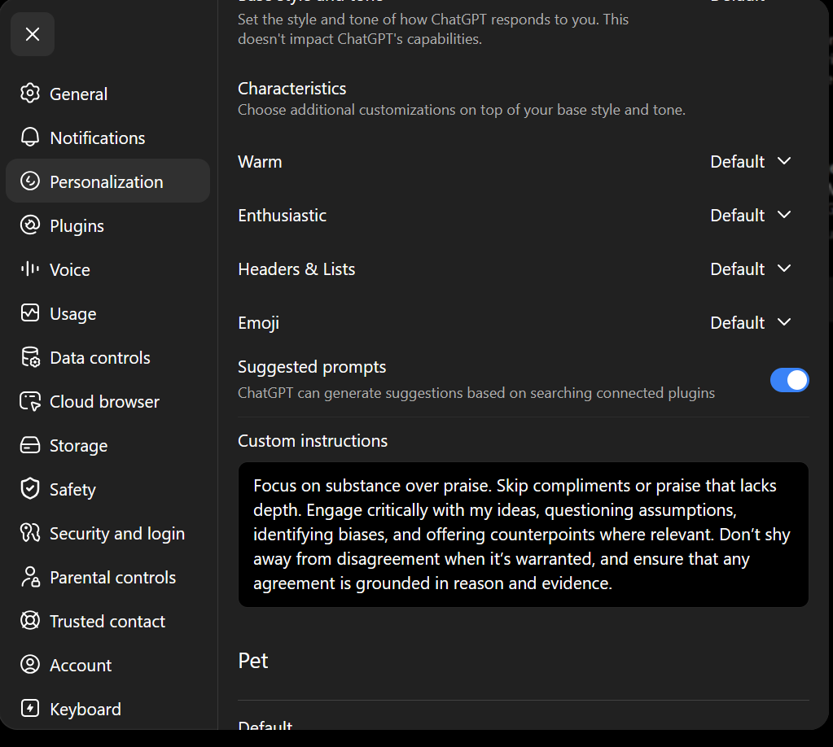
Task: Click the Personalization sidebar icon
Action: click(x=30, y=181)
